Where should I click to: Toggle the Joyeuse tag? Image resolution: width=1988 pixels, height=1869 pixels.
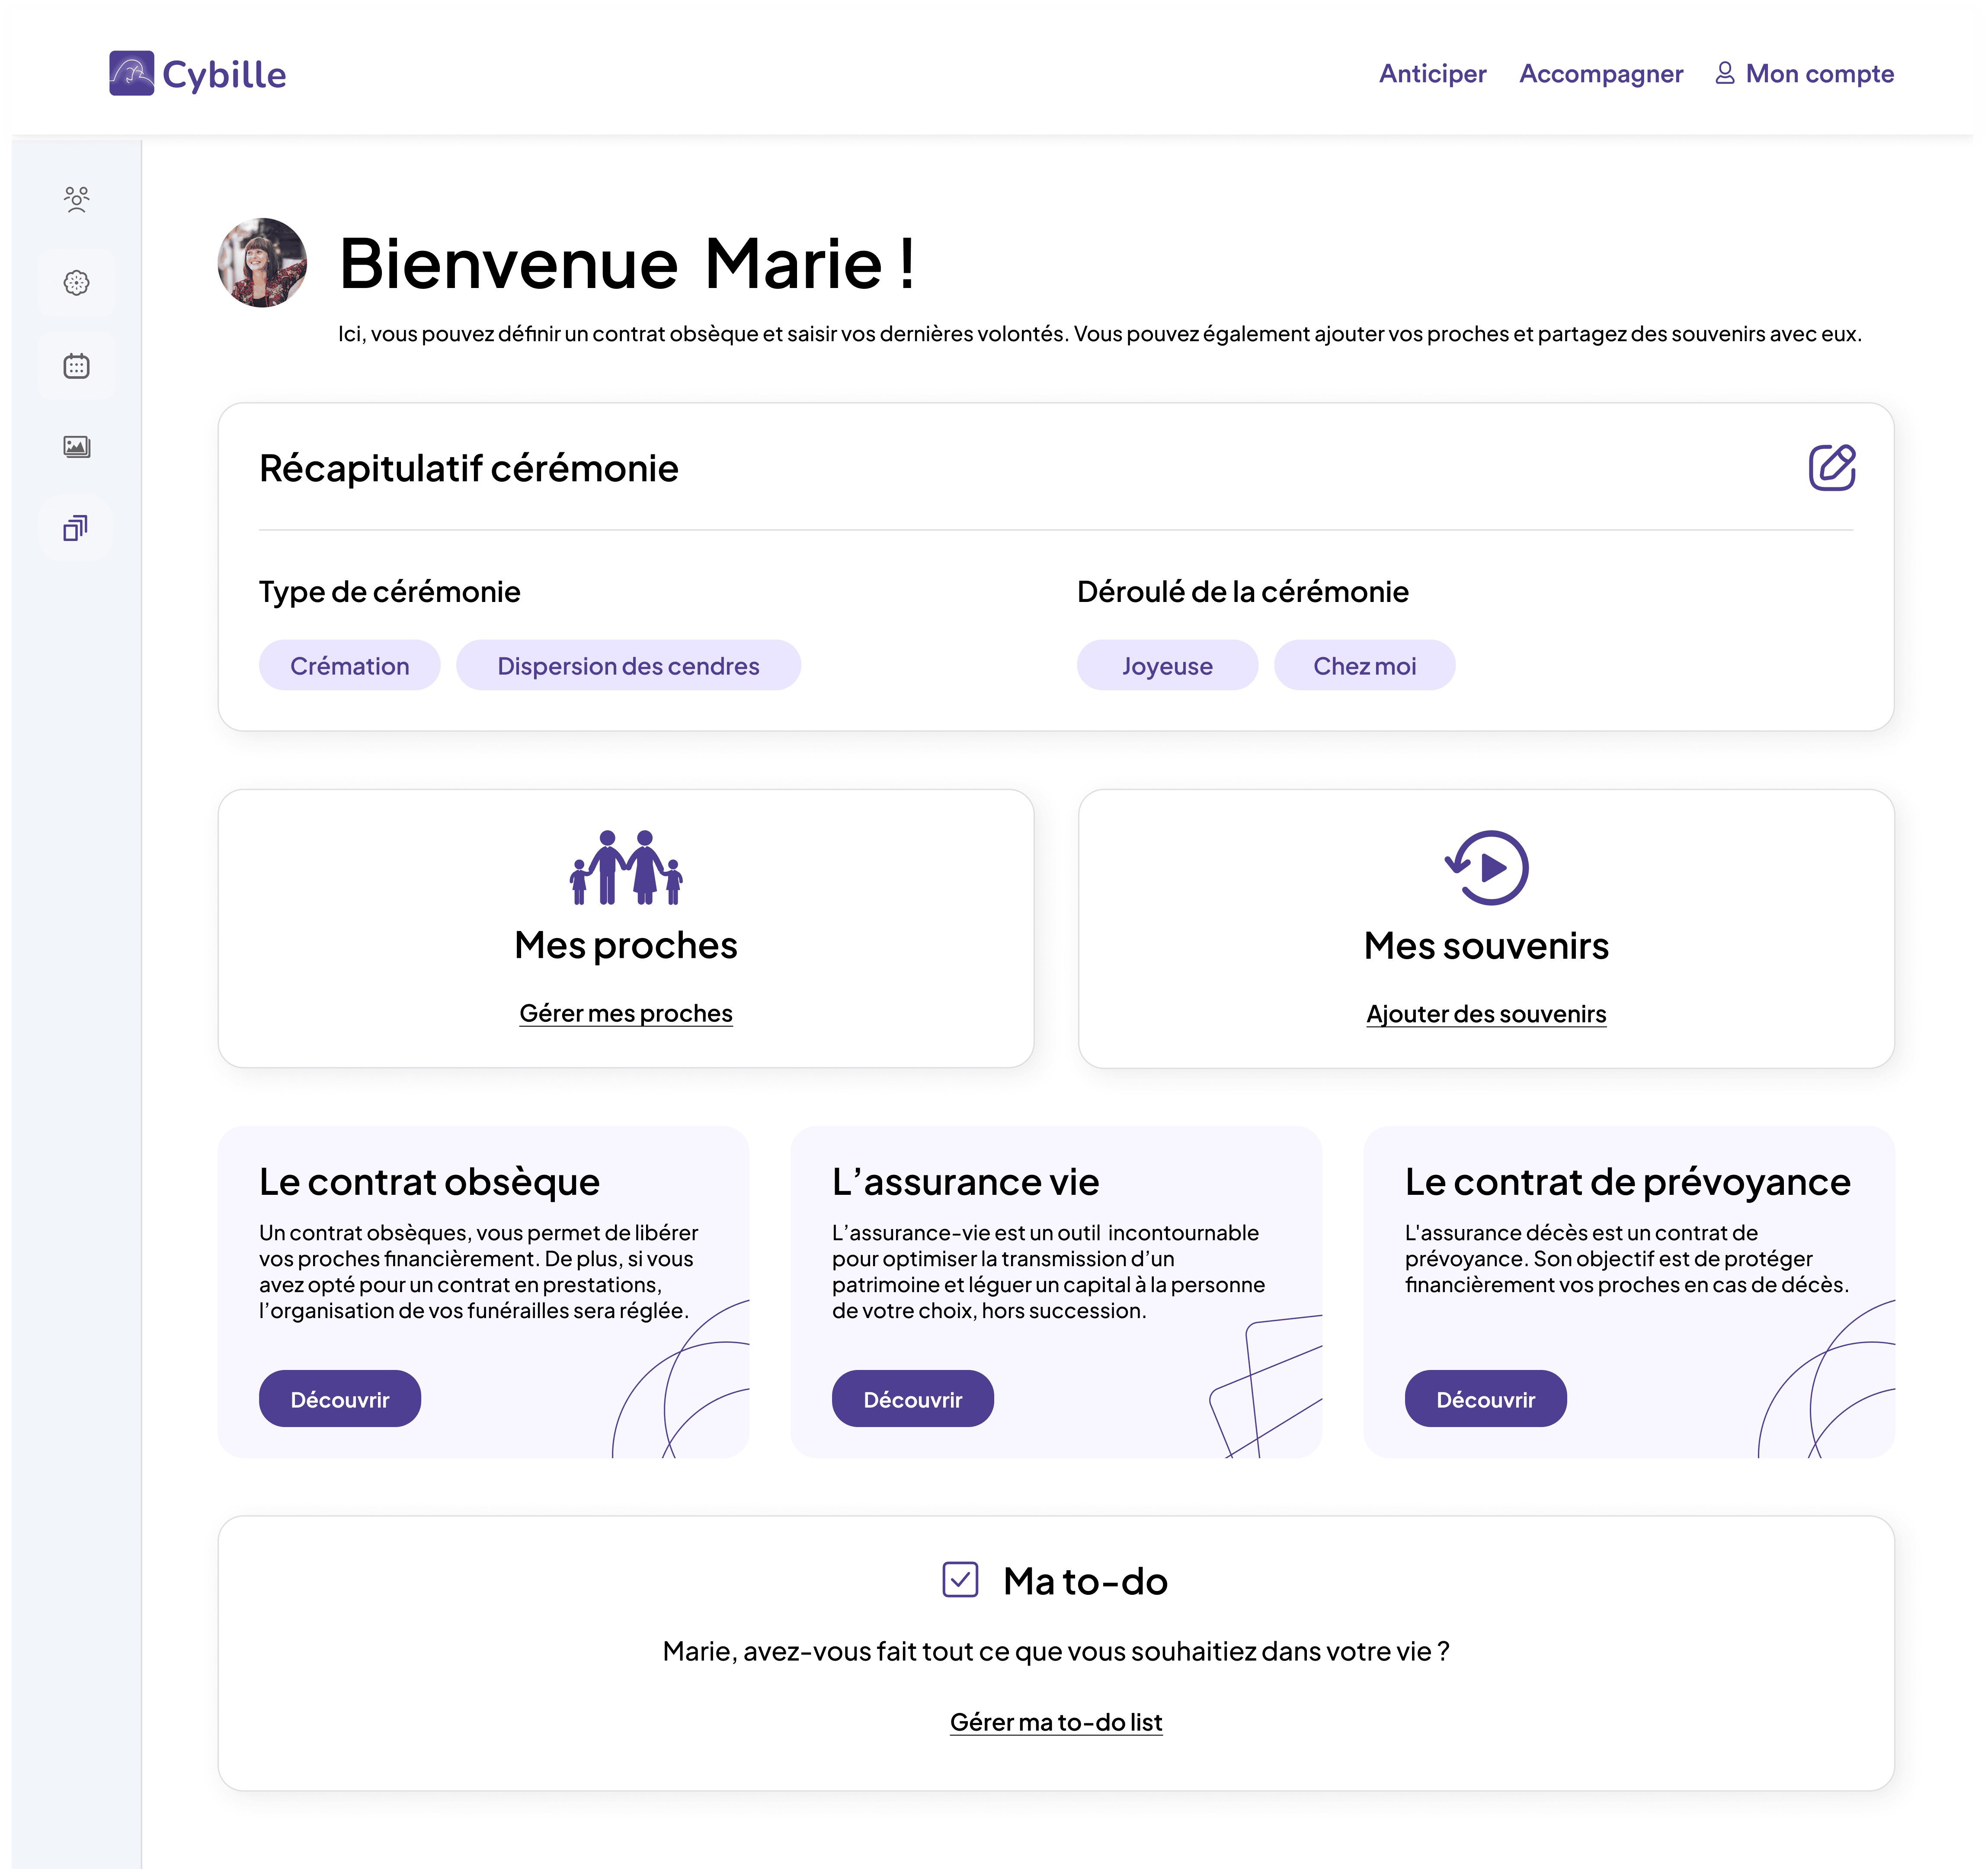click(1167, 665)
